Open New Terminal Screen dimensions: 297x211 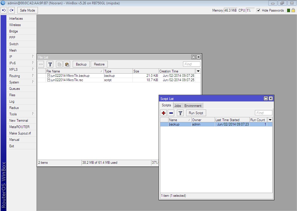pos(21,121)
